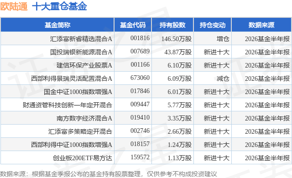
Task: Select 西部利得景瑞灵活配置混合A row name
Action: coord(72,79)
